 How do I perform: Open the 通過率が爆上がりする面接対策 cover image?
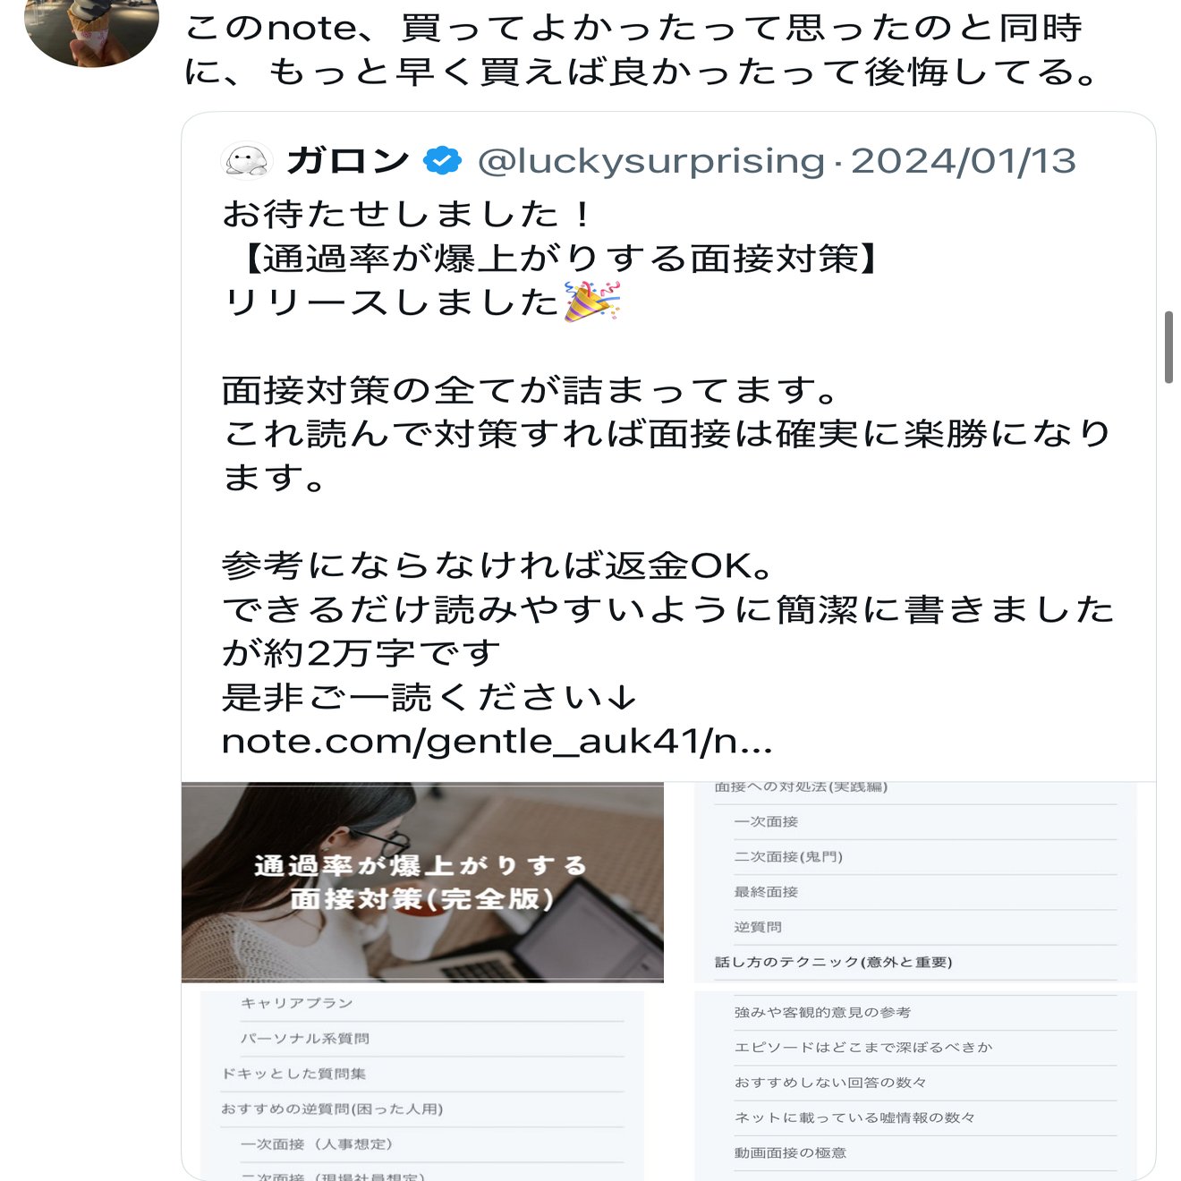[x=422, y=882]
